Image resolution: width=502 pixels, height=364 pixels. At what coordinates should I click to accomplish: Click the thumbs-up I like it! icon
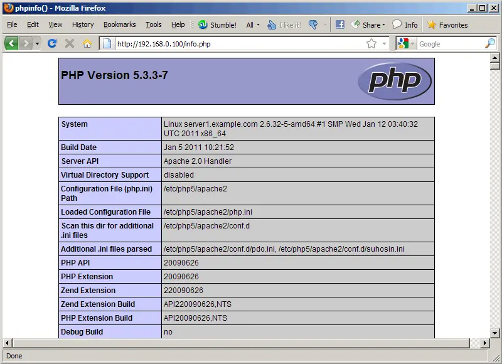tap(272, 24)
